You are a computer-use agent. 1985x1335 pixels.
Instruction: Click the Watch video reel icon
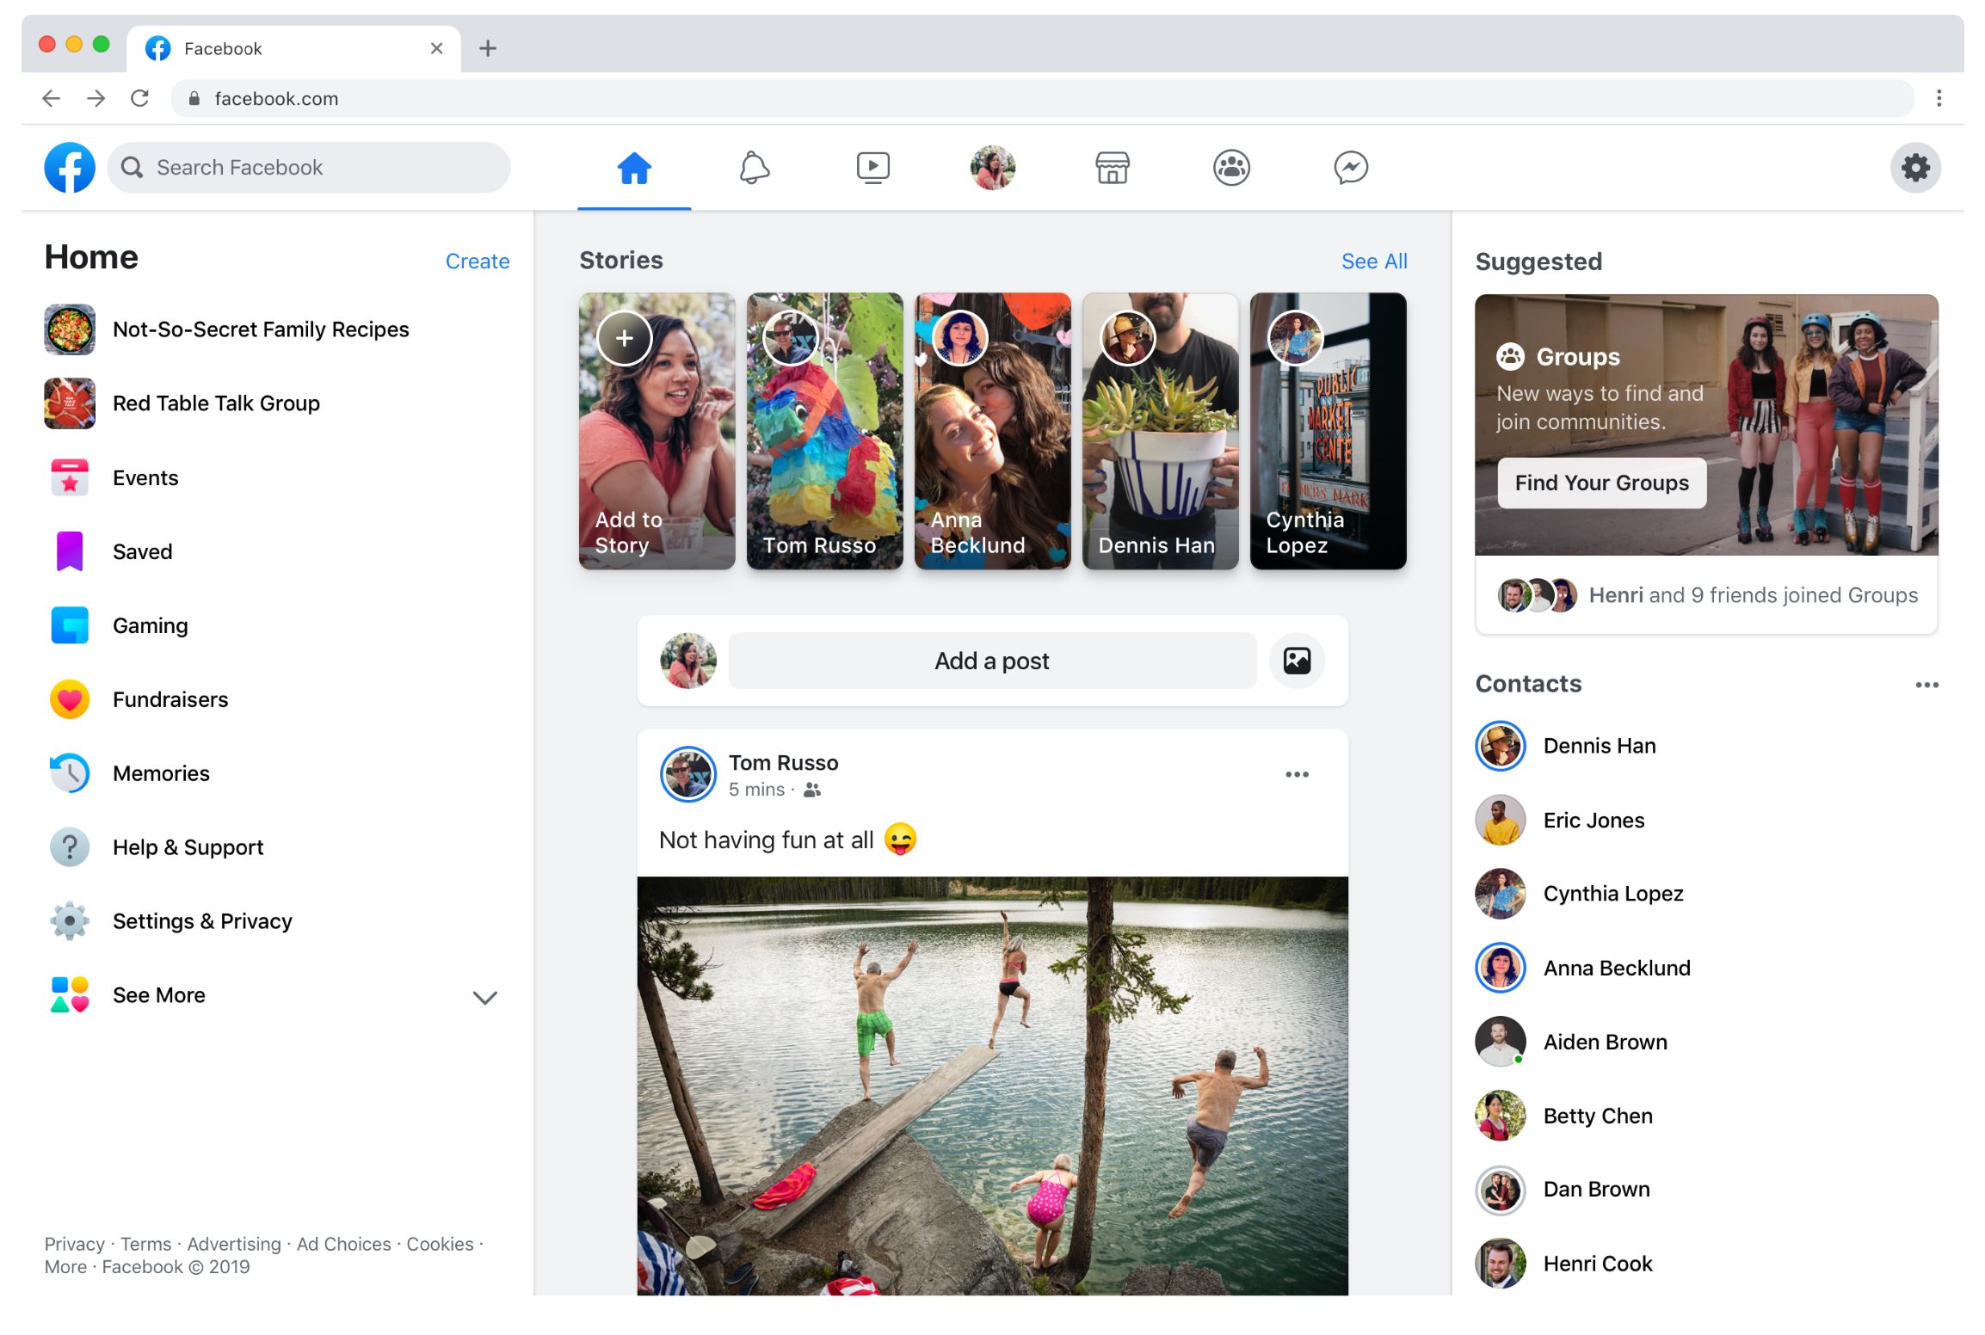[873, 165]
